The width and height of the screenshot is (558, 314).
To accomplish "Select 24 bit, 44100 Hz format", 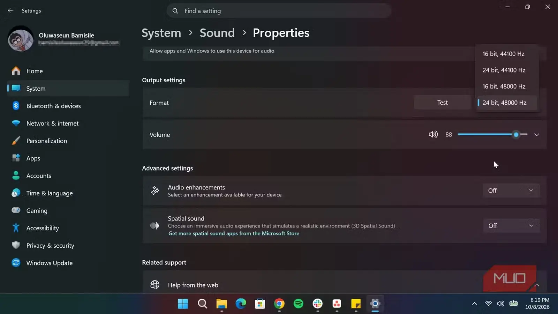I will pyautogui.click(x=507, y=70).
